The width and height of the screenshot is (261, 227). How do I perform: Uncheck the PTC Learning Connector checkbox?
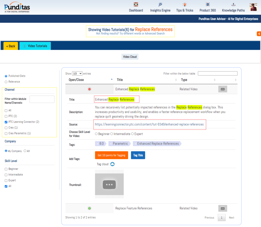tap(6, 122)
